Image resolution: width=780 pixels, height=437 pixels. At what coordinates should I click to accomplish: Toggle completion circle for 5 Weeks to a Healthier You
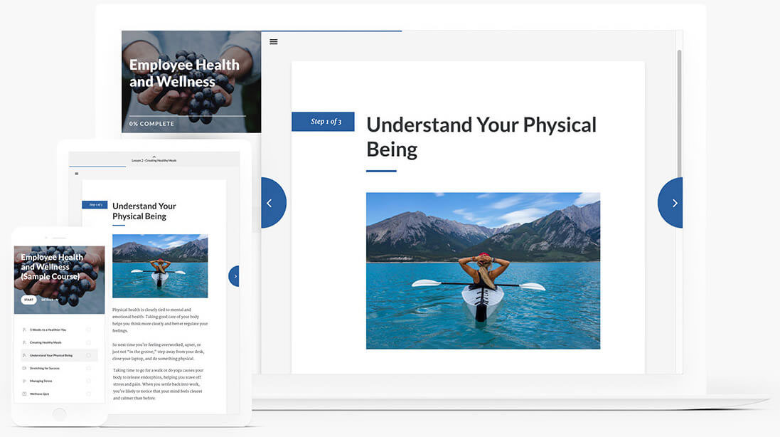coord(88,330)
